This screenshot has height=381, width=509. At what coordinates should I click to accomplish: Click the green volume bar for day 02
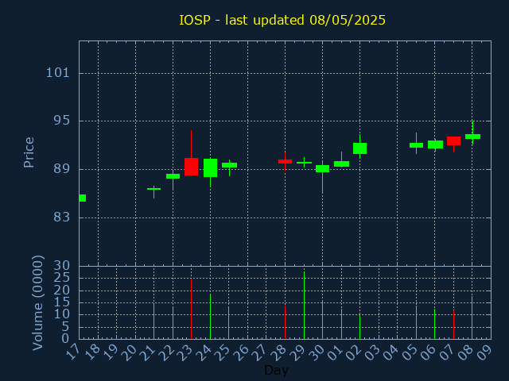(360, 327)
